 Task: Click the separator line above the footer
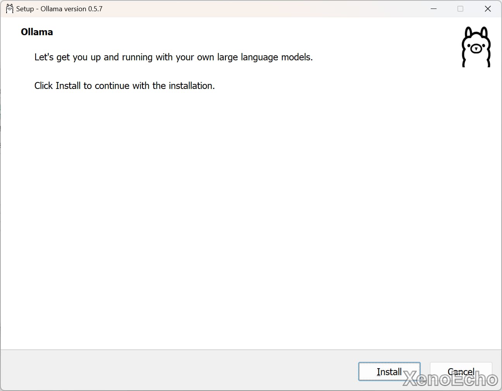[x=248, y=350]
